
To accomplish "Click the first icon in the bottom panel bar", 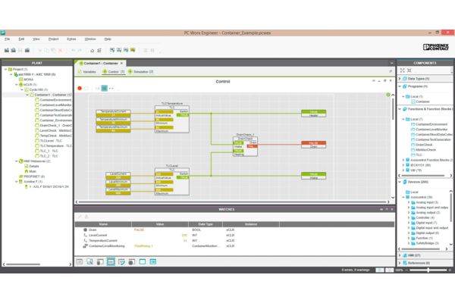I will (x=79, y=262).
